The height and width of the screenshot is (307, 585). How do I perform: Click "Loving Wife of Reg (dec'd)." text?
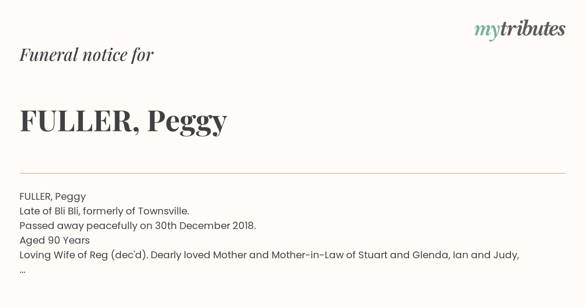(84, 255)
